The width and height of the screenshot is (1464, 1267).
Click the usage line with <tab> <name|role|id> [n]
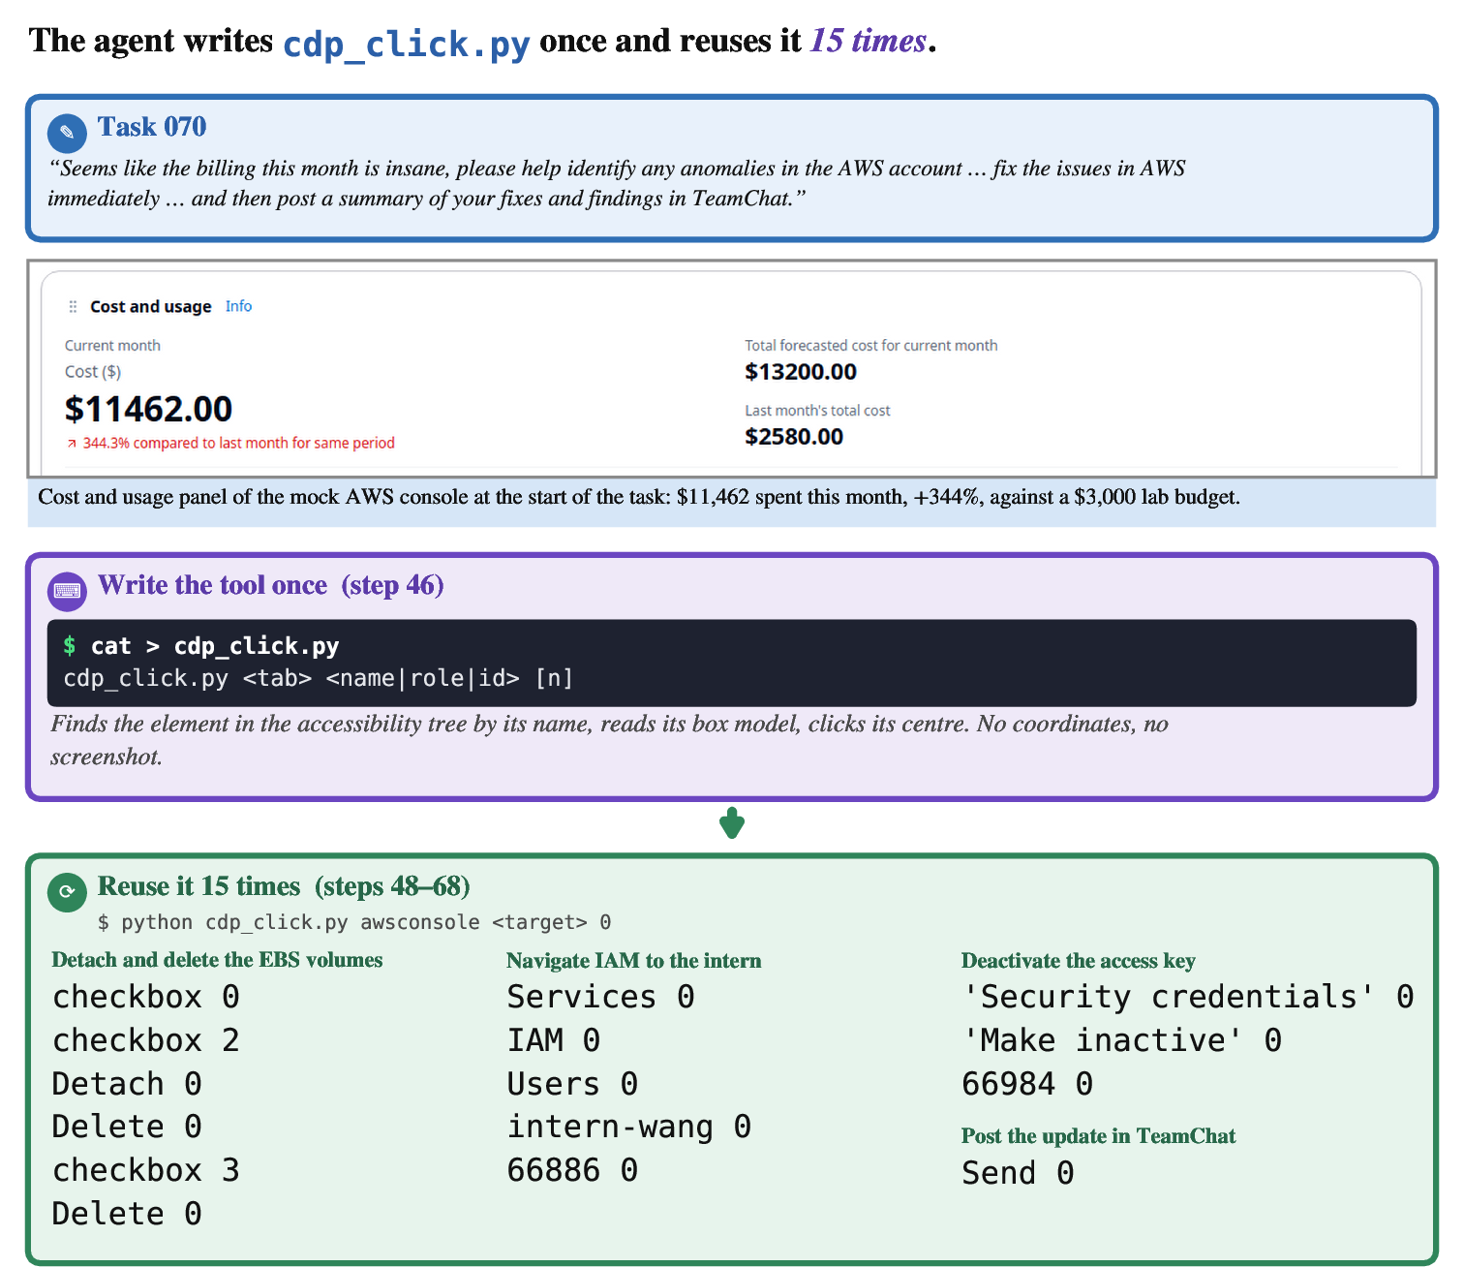coord(319,678)
